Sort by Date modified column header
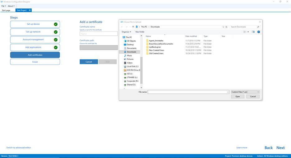This screenshot has width=291, height=158. 191,36
